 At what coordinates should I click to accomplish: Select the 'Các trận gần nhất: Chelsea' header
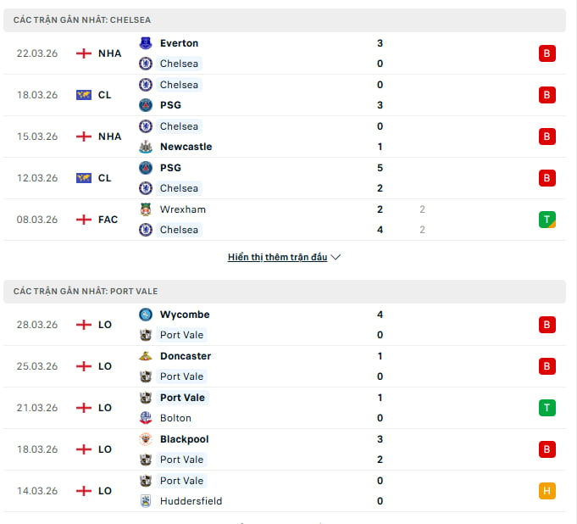(82, 20)
